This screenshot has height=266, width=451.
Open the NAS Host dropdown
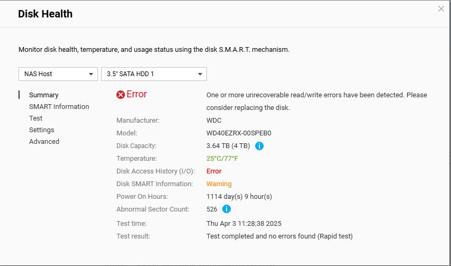coord(58,74)
